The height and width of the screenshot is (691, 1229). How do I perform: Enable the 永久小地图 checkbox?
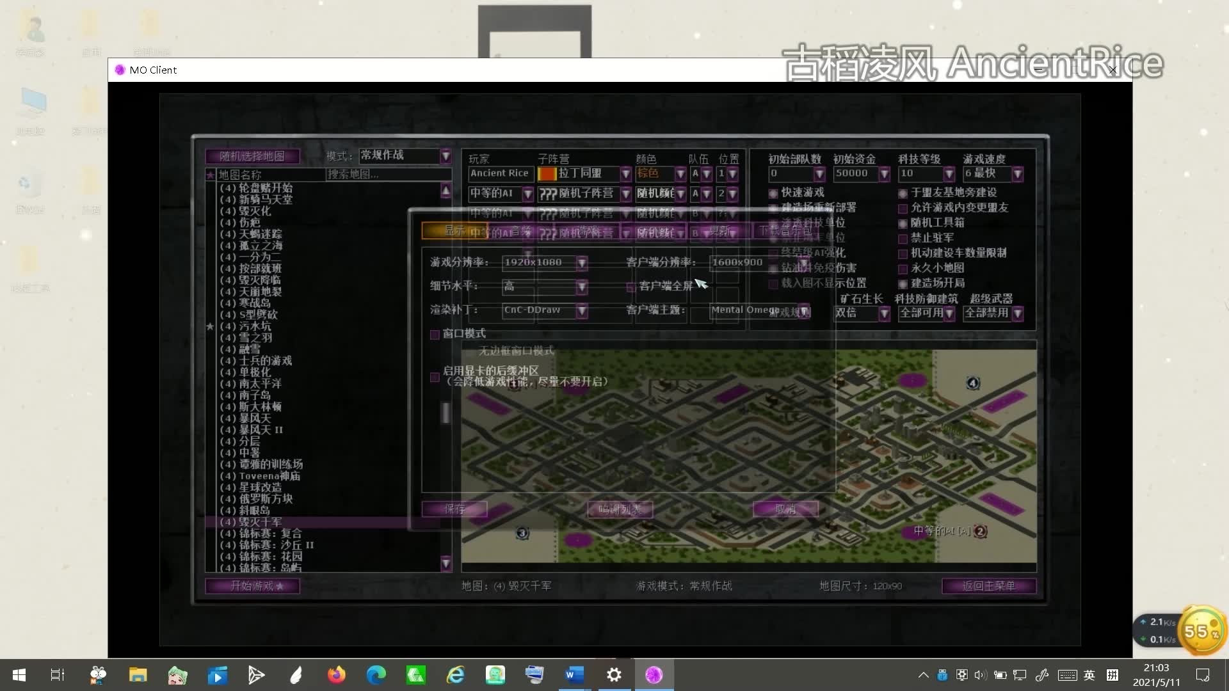point(903,269)
